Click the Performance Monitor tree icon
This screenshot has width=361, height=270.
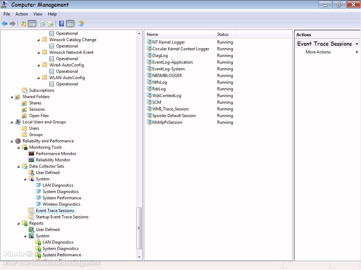click(x=31, y=154)
